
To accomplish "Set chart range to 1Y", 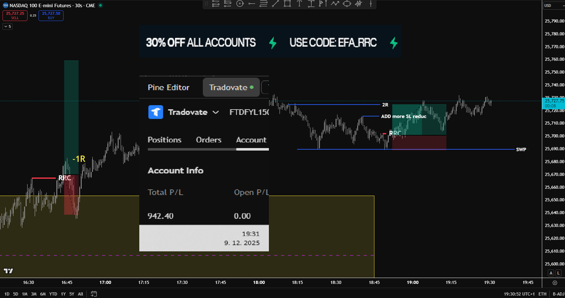I will click(x=63, y=294).
